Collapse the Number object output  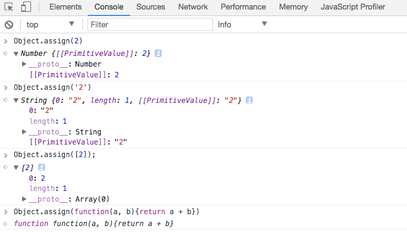coord(16,54)
